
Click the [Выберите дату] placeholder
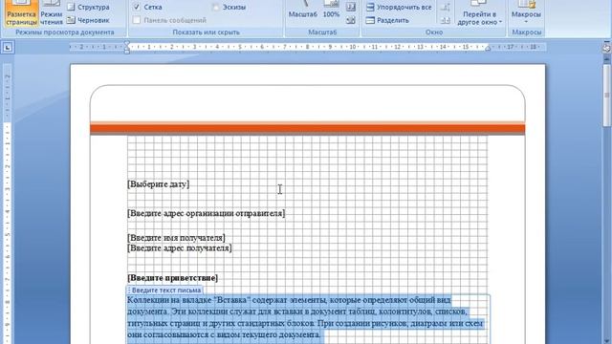tap(158, 184)
